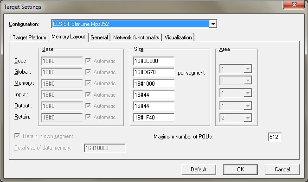Edit the Output size field below Input size
Screen dimensions: 308x182
pos(154,106)
